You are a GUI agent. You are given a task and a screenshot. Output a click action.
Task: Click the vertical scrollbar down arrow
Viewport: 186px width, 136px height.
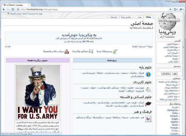pos(184,133)
